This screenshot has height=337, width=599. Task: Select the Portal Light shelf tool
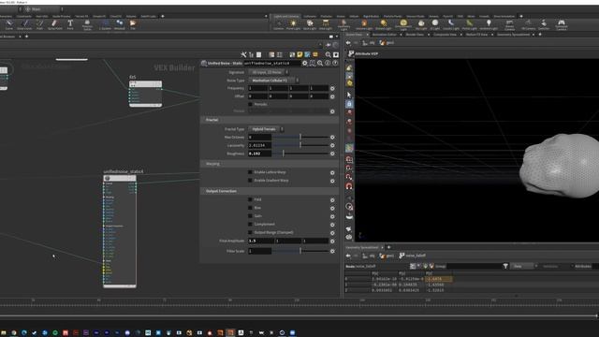pos(469,25)
